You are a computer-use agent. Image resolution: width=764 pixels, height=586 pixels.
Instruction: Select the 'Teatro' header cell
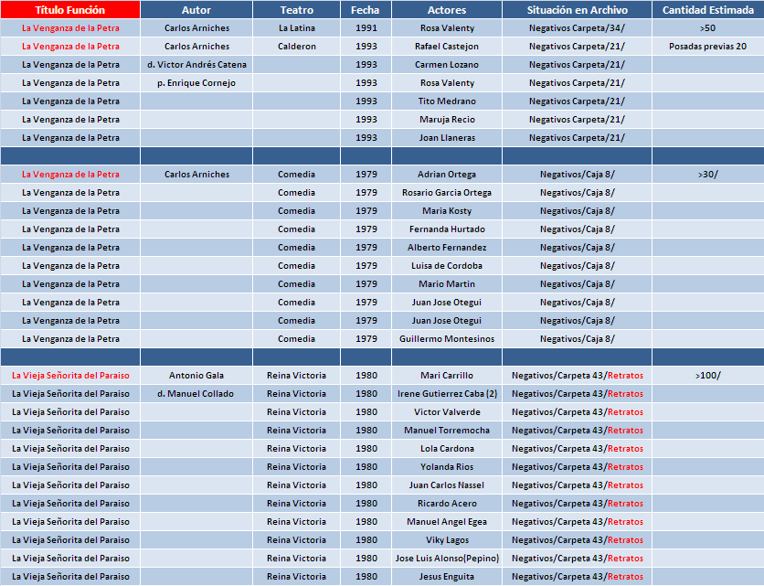pos(296,10)
